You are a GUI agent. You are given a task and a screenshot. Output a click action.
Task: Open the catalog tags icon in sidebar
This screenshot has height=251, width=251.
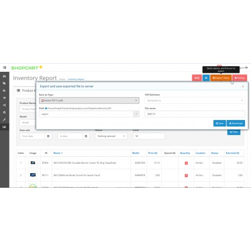(5, 83)
